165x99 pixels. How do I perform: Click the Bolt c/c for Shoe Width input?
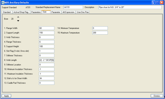46,78
